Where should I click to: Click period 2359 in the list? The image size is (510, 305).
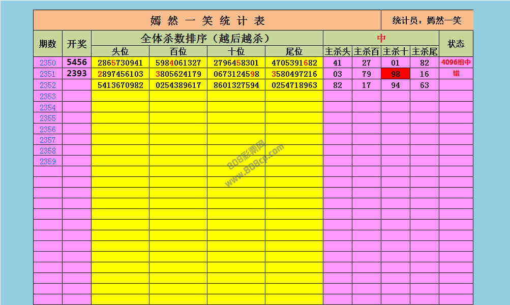(x=48, y=161)
